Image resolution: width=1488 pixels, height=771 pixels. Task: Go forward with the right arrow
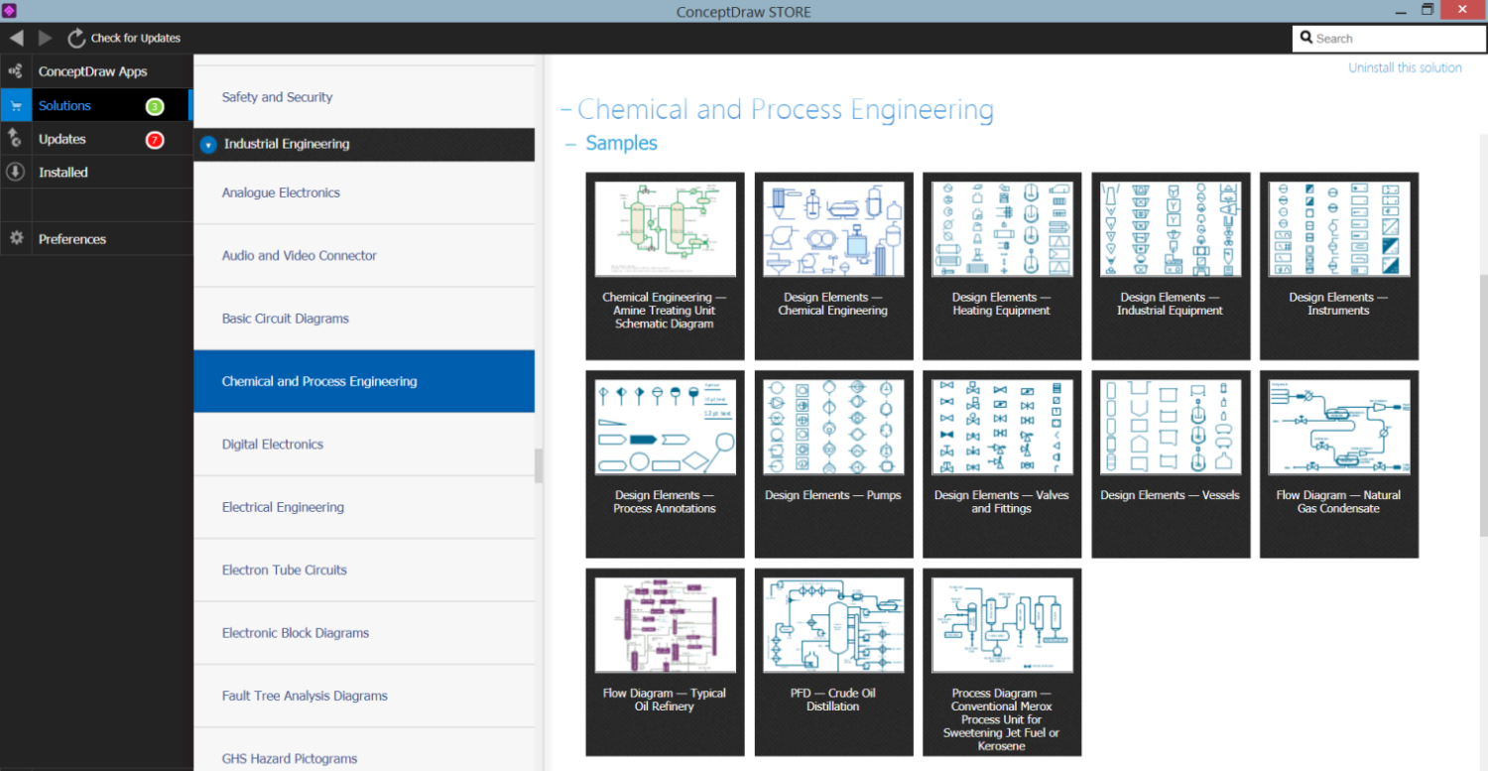click(x=46, y=38)
